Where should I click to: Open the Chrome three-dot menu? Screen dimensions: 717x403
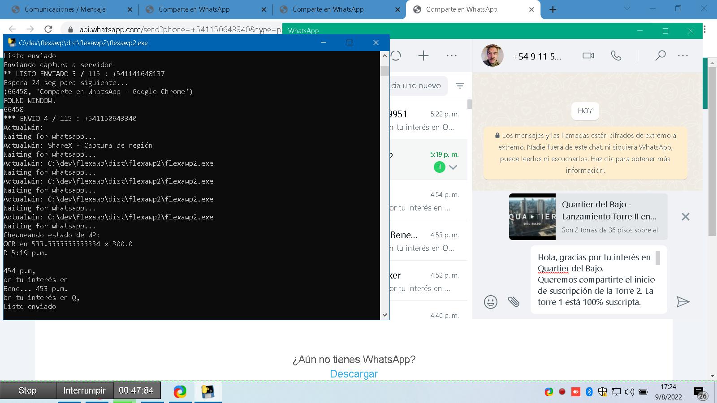click(705, 29)
